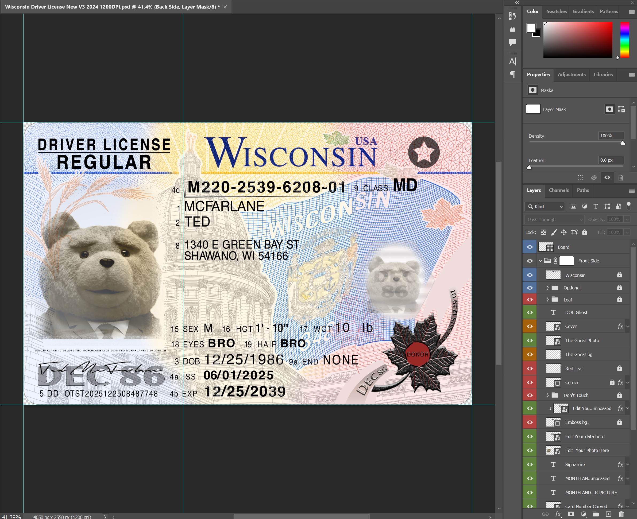Select the pixel mask button in Properties
637x519 pixels.
point(609,109)
